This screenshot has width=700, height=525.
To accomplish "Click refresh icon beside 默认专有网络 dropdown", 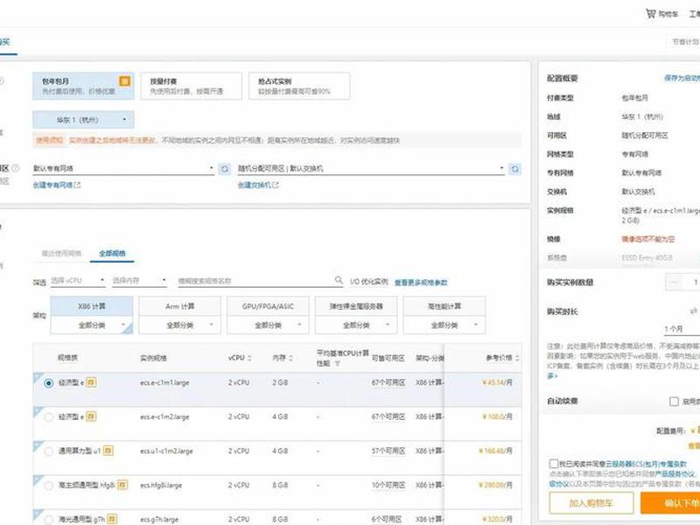I will [225, 169].
